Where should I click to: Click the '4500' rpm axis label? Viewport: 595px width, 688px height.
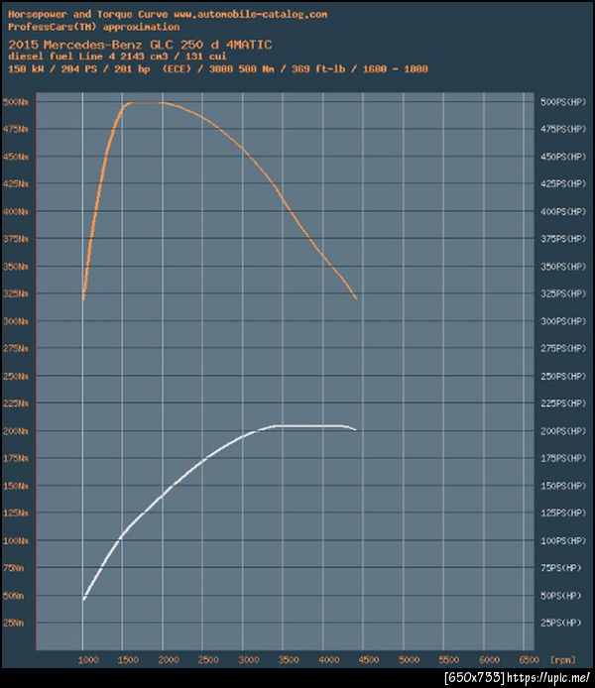369,659
